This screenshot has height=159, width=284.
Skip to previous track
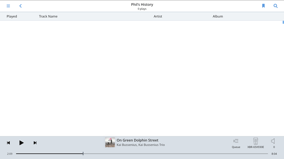(8, 143)
